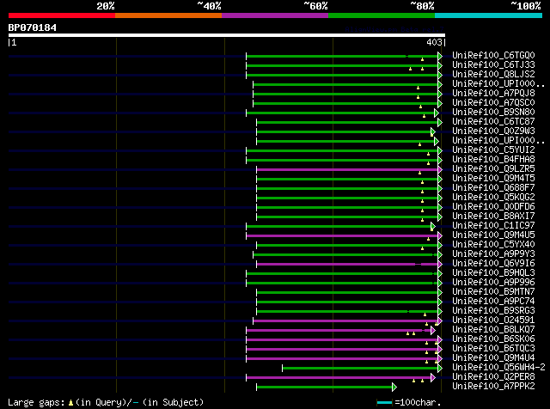
Task: Click the cyan ~100% identity color segment
Action: tap(489, 15)
